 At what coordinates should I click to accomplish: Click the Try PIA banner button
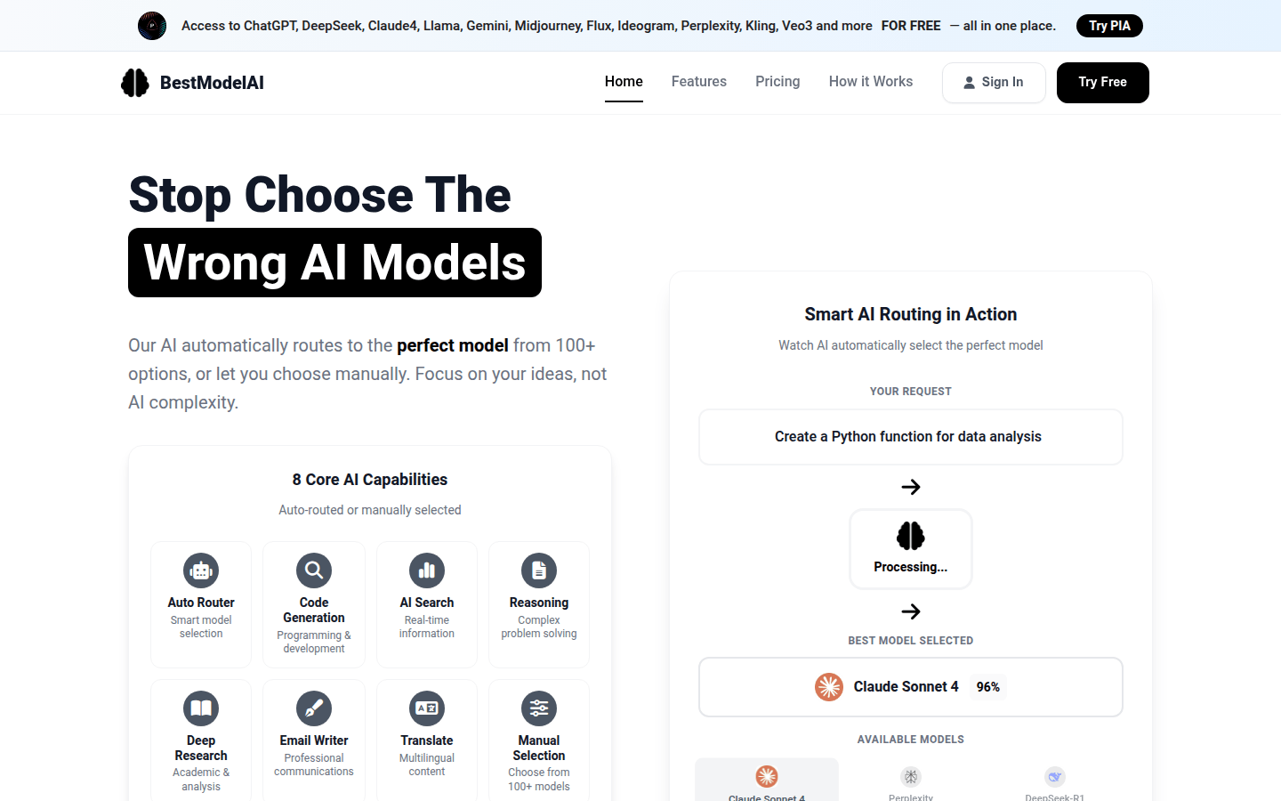(1109, 26)
